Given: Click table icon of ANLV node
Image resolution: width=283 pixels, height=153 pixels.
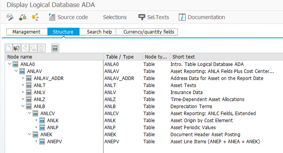Looking at the screenshot, I should click(x=29, y=93).
